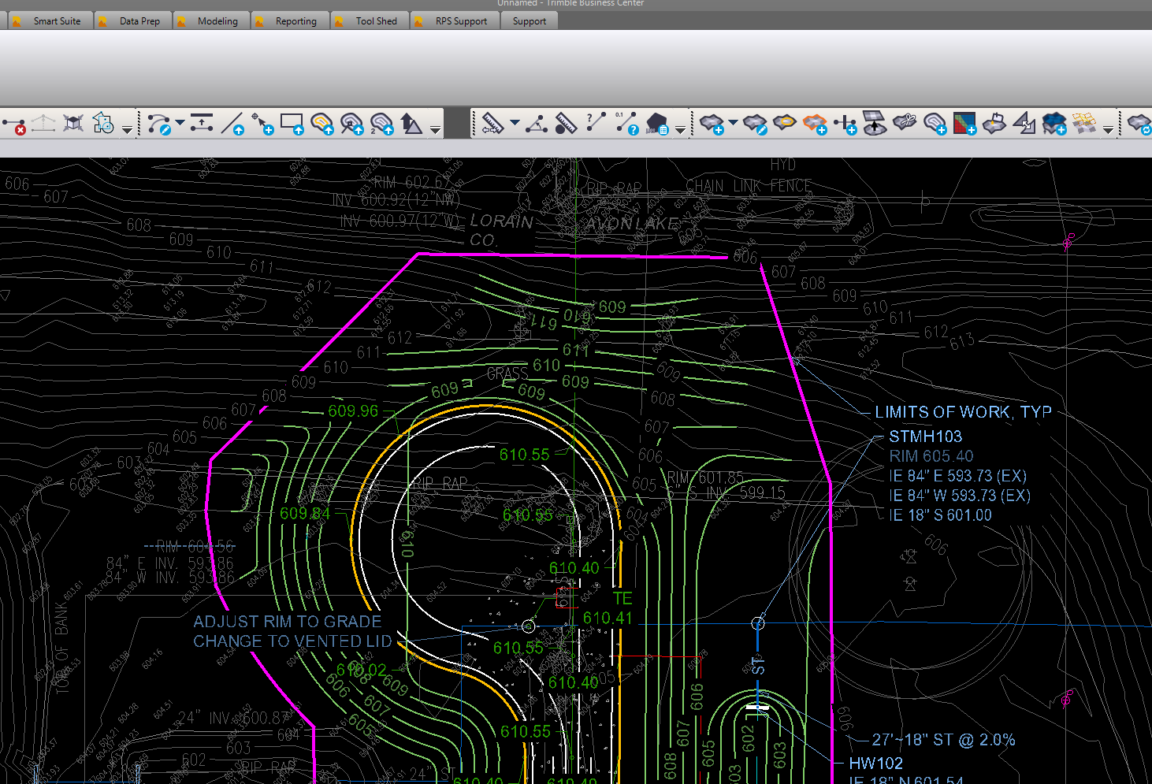This screenshot has width=1152, height=784.
Task: Click the Create Surface icon
Action: [711, 124]
